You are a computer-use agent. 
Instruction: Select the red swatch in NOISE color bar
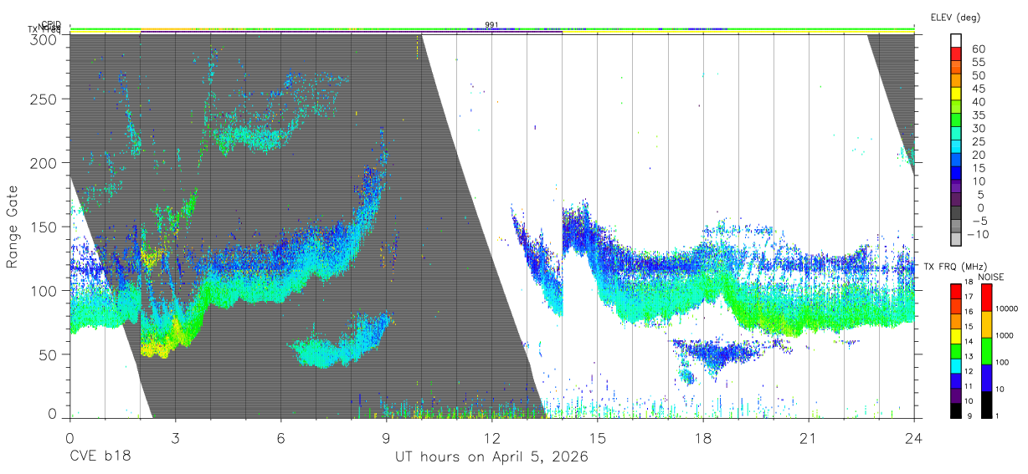[985, 298]
